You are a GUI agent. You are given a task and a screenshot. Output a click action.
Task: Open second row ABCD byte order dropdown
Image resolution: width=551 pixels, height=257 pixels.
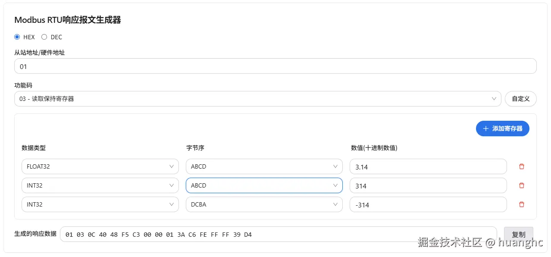pyautogui.click(x=264, y=185)
